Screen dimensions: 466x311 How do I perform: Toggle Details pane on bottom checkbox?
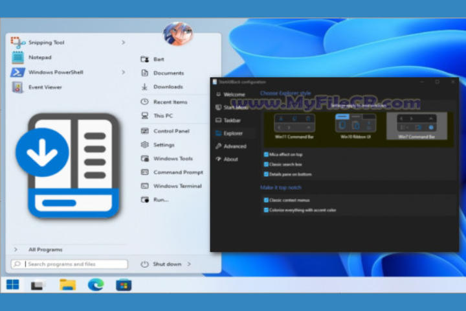pos(266,174)
